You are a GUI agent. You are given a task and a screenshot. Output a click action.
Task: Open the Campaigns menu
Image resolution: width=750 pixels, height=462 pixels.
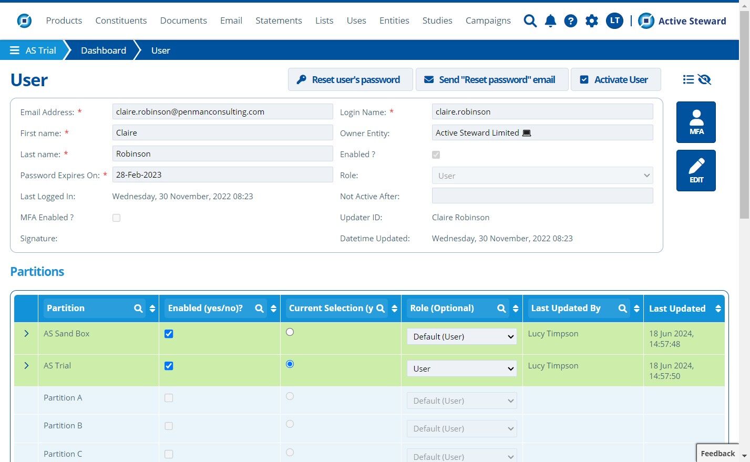click(x=488, y=20)
